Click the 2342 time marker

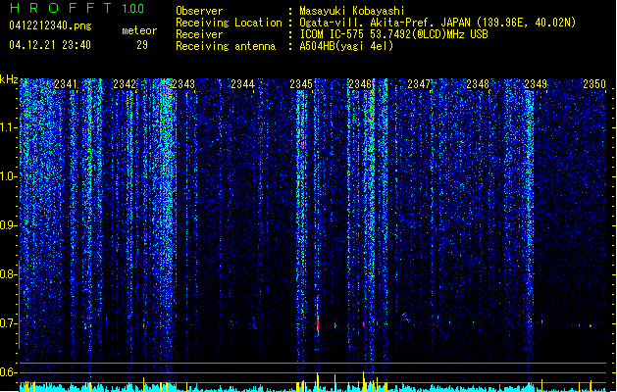(x=125, y=84)
